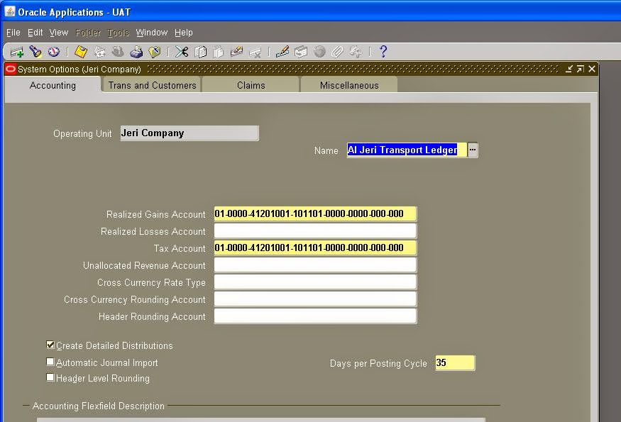Expand the Folder menu

tap(88, 33)
